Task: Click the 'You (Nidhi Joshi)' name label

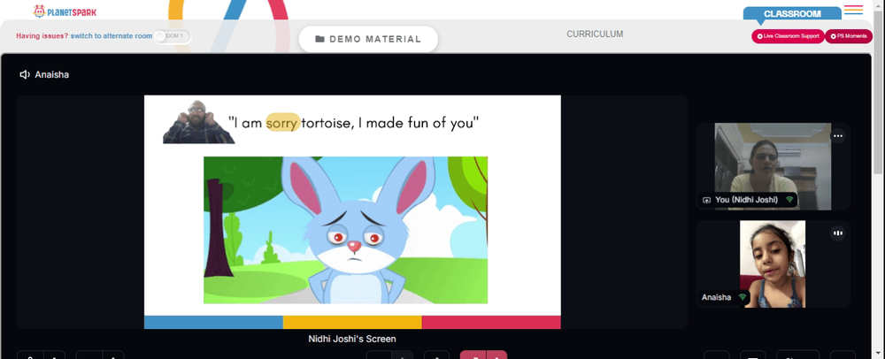Action: coord(746,200)
